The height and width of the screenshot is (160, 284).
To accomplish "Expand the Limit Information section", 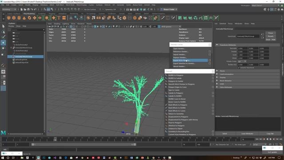I will pyautogui.click(x=217, y=74).
